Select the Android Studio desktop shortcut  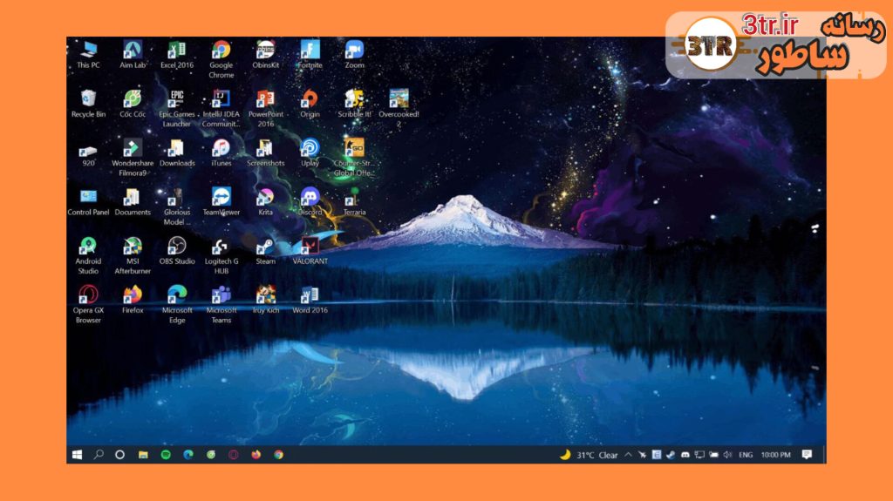coord(88,247)
